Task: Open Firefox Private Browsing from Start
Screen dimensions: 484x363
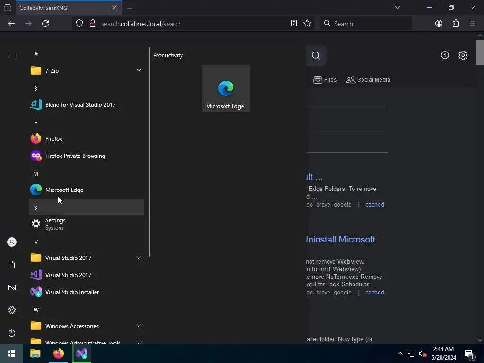Action: [86, 156]
